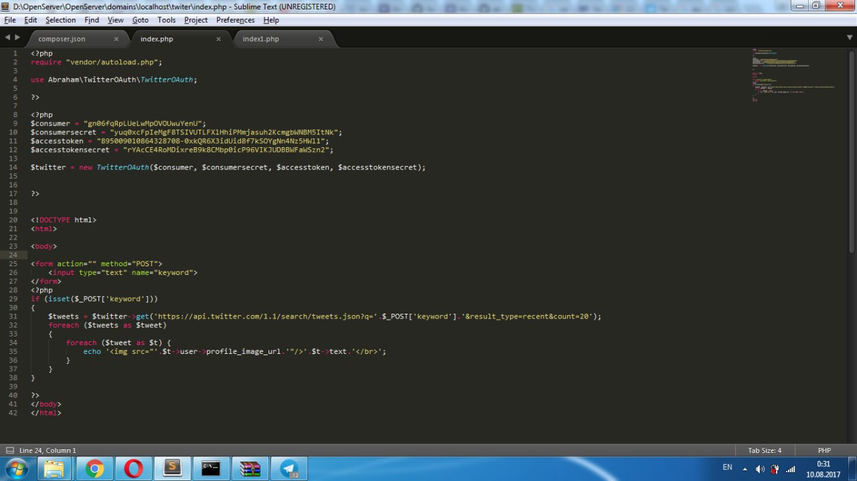Click the right tab scroll arrow
857x481 pixels.
[x=17, y=37]
